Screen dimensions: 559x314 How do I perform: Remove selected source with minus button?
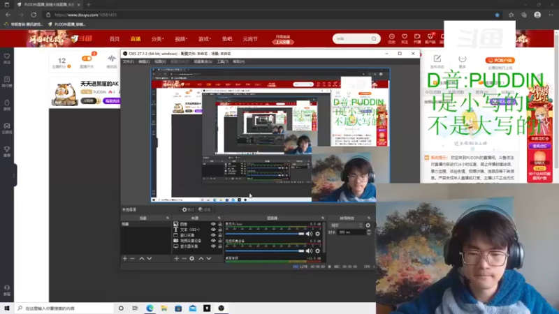coord(184,258)
